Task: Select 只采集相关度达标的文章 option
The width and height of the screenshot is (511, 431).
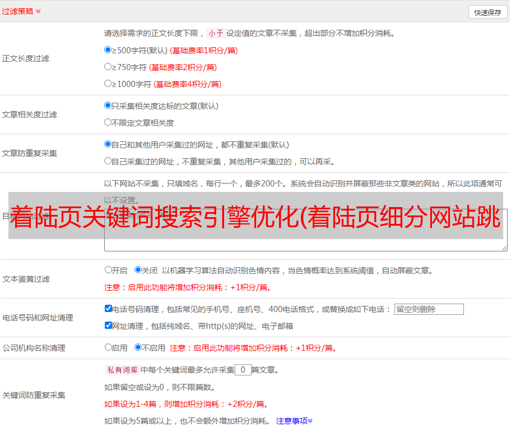Action: [108, 106]
